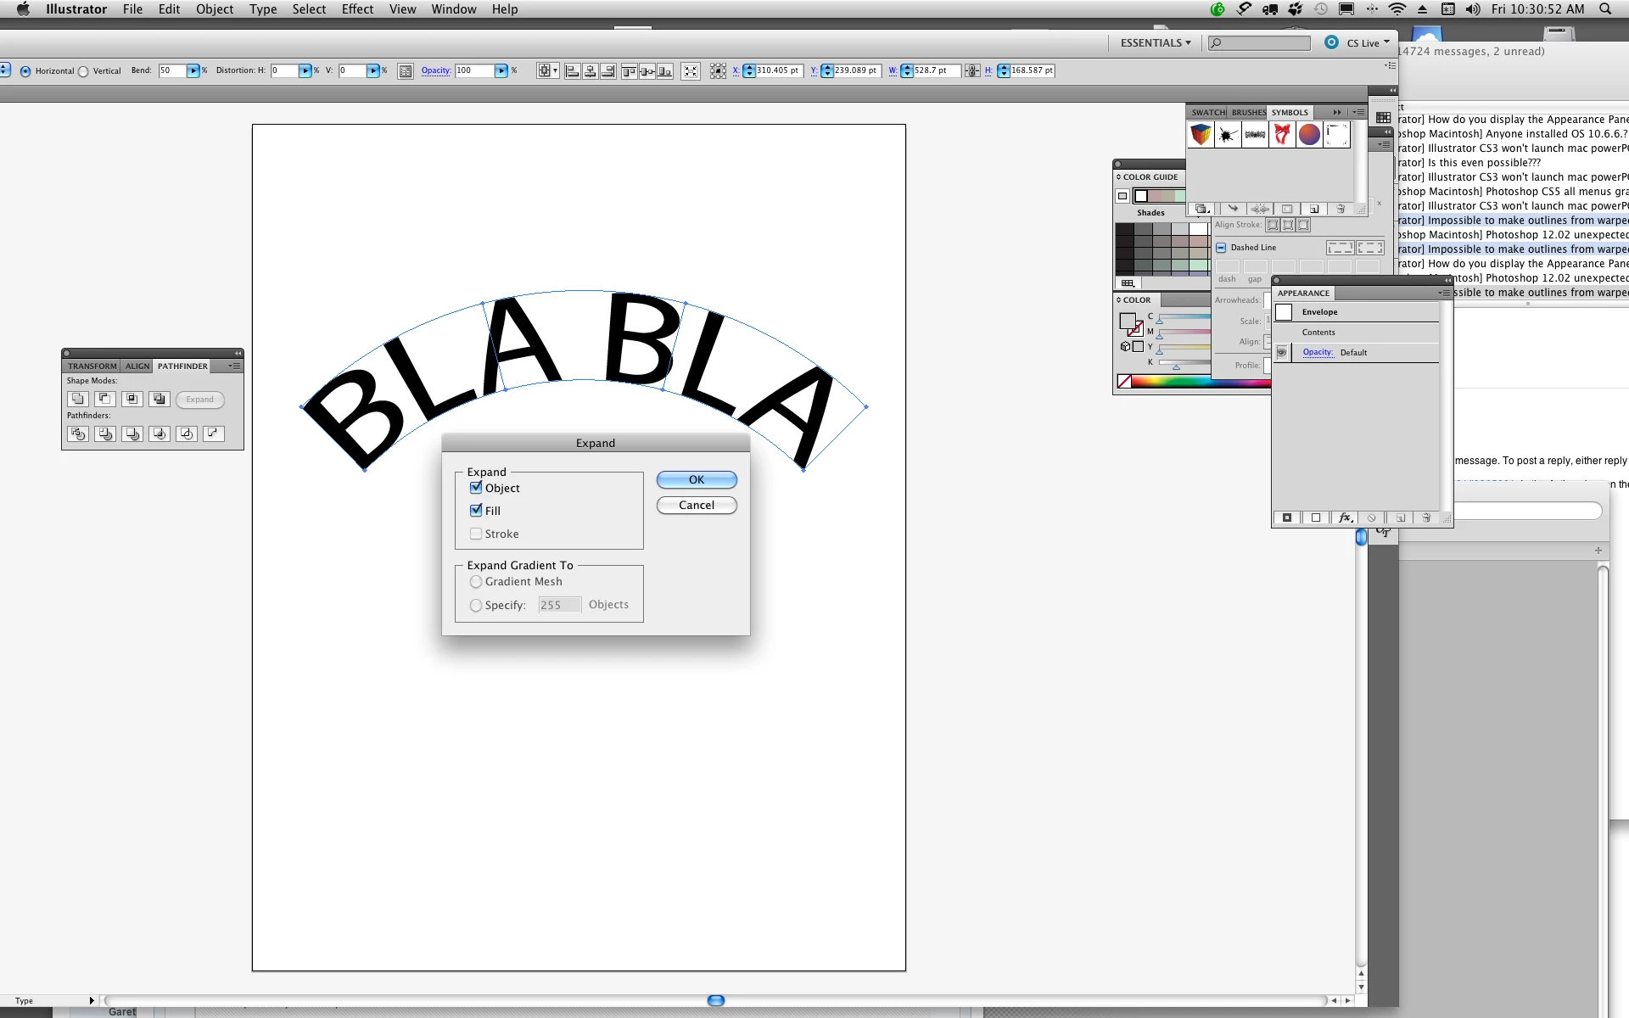Click the ink splat symbol thumbnail
The width and height of the screenshot is (1629, 1018).
(1228, 135)
